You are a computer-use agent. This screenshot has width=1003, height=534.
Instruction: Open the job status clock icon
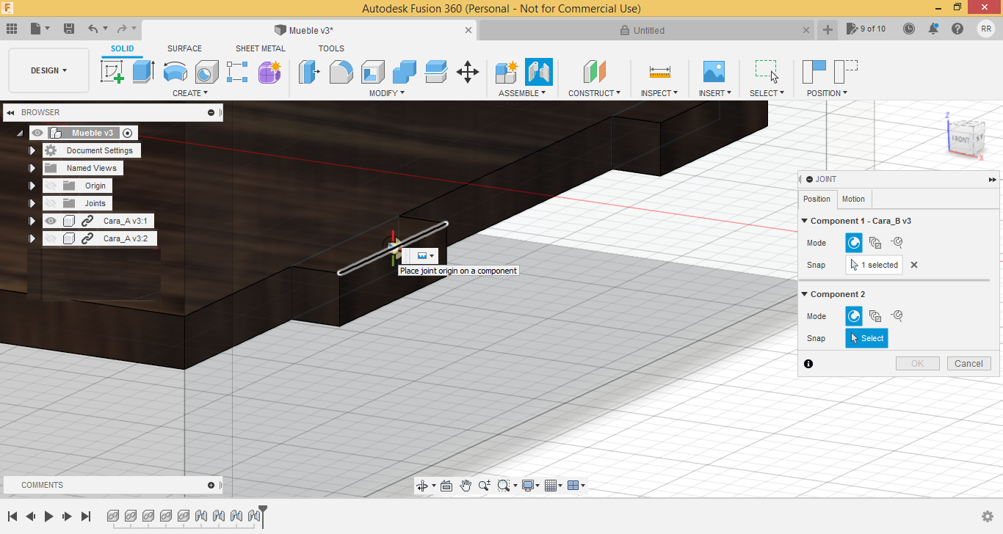(x=909, y=29)
